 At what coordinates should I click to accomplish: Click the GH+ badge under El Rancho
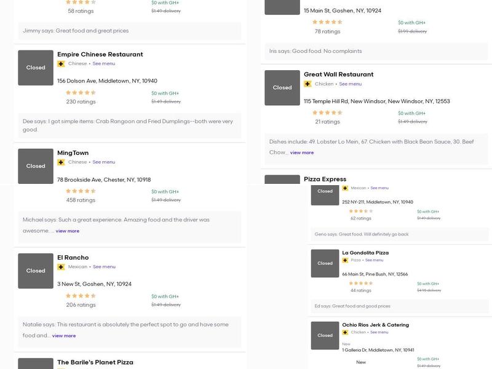pyautogui.click(x=61, y=267)
